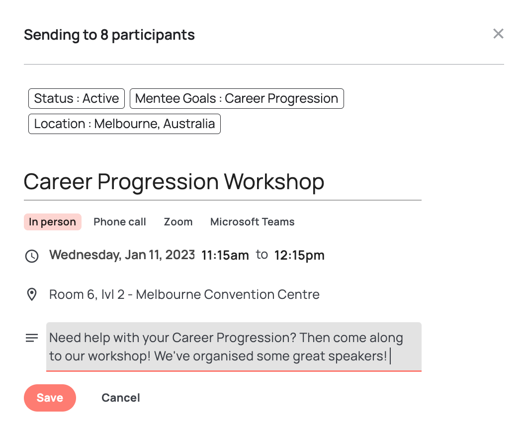Image resolution: width=524 pixels, height=422 pixels.
Task: Change the 11:15am start time
Action: click(x=225, y=256)
